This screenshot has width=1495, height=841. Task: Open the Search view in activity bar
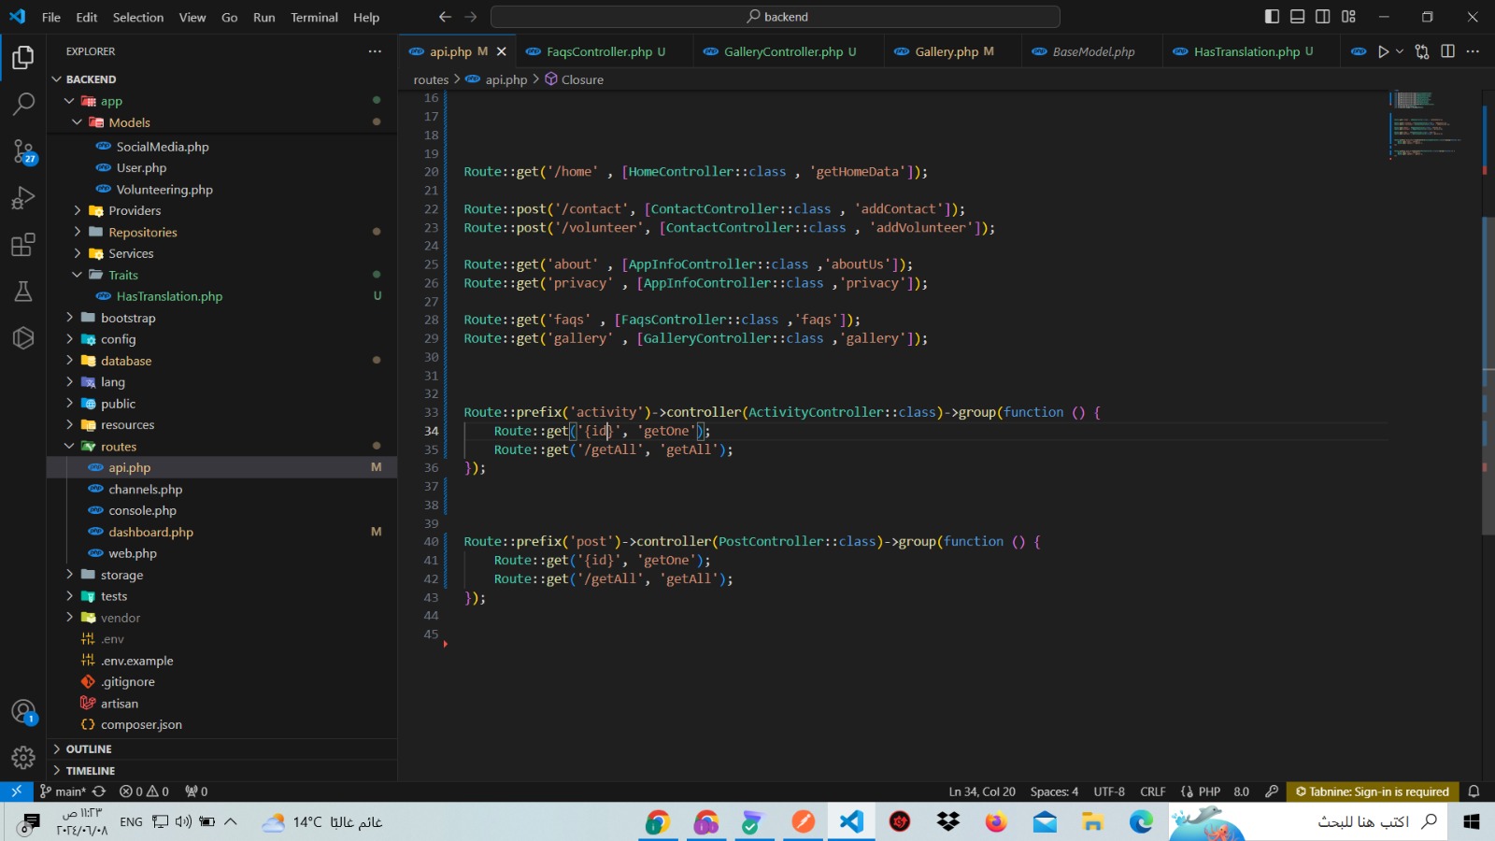click(x=23, y=104)
